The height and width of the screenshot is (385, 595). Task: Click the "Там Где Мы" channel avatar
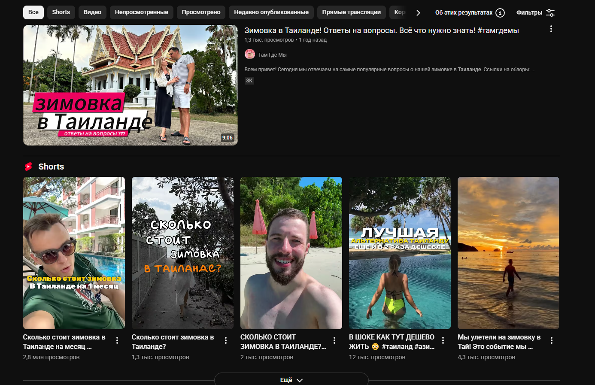pos(250,55)
